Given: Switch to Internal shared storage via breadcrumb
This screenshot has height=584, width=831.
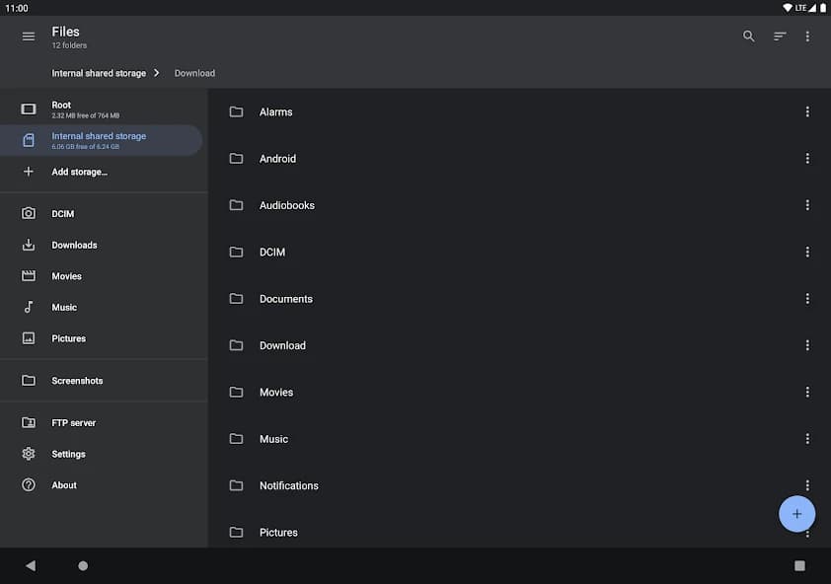Looking at the screenshot, I should [101, 72].
